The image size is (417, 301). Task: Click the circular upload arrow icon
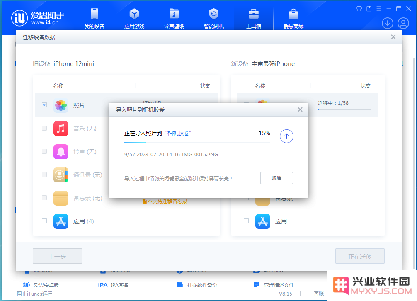(286, 136)
